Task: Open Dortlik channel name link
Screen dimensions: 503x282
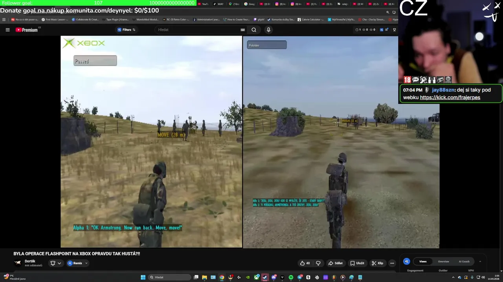Action: (30, 261)
